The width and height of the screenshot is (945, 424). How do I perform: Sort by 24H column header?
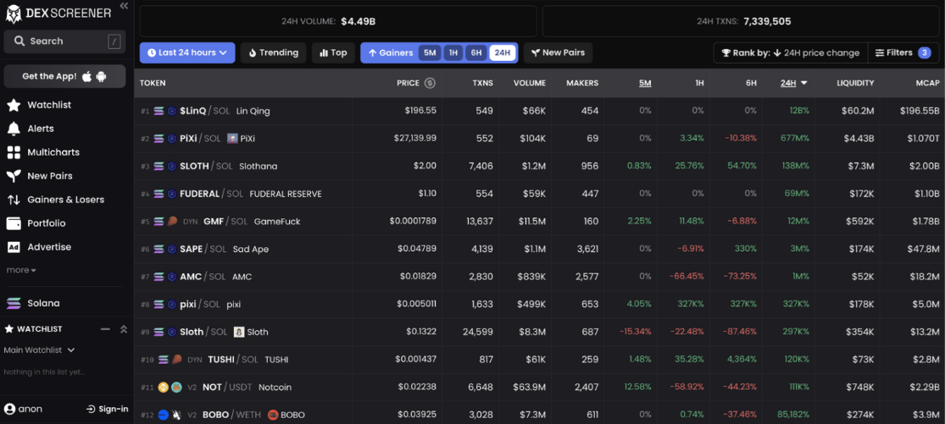[x=793, y=83]
